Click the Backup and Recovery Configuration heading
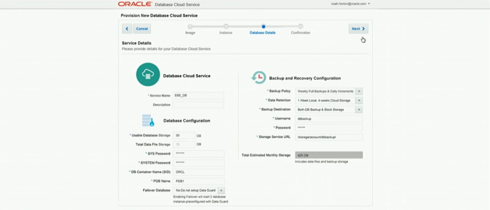The image size is (490, 210). pos(305,78)
